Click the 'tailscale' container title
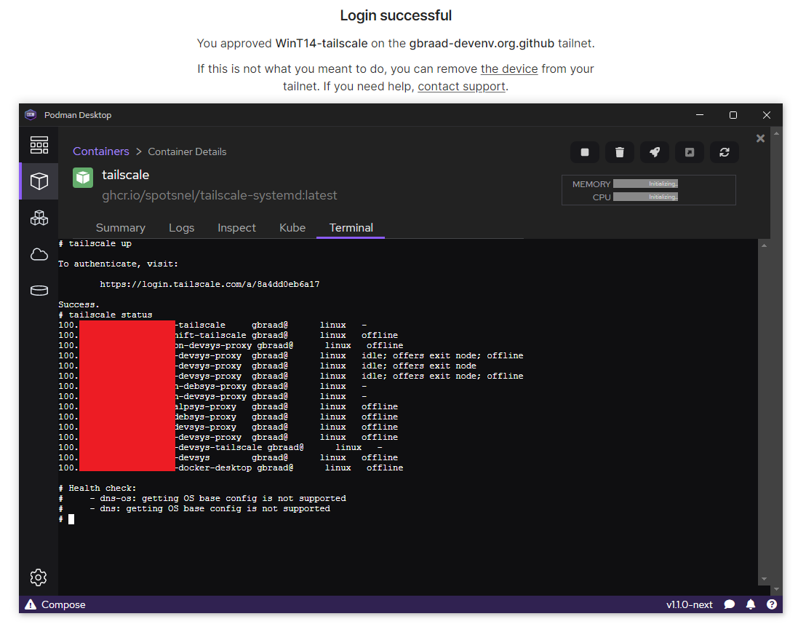798x627 pixels. [x=126, y=175]
